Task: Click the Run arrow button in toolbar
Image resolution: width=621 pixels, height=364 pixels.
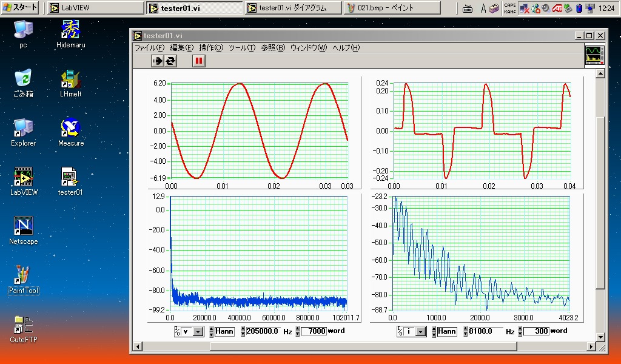Action: 158,61
